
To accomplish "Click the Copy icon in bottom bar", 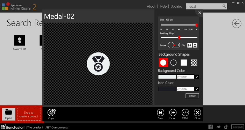I will tap(51, 113).
